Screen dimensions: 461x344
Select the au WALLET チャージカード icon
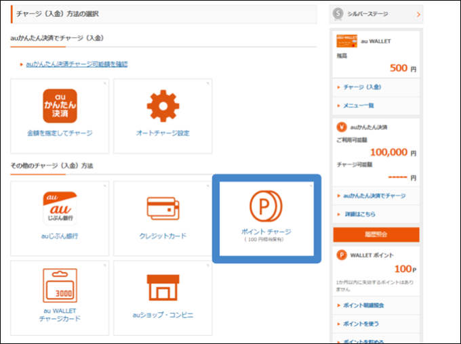tap(60, 285)
